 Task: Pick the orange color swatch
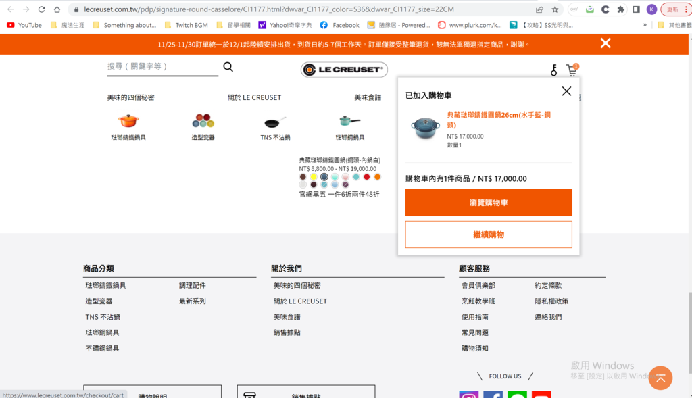377,177
